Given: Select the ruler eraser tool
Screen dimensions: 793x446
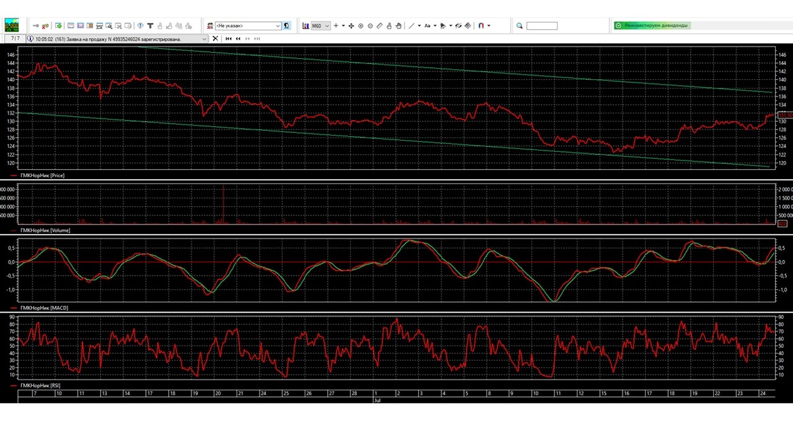Looking at the screenshot, I should tap(379, 26).
